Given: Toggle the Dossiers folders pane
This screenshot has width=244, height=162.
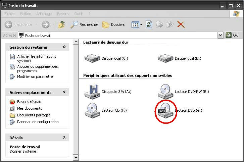Looking at the screenshot, I should click(x=113, y=24).
